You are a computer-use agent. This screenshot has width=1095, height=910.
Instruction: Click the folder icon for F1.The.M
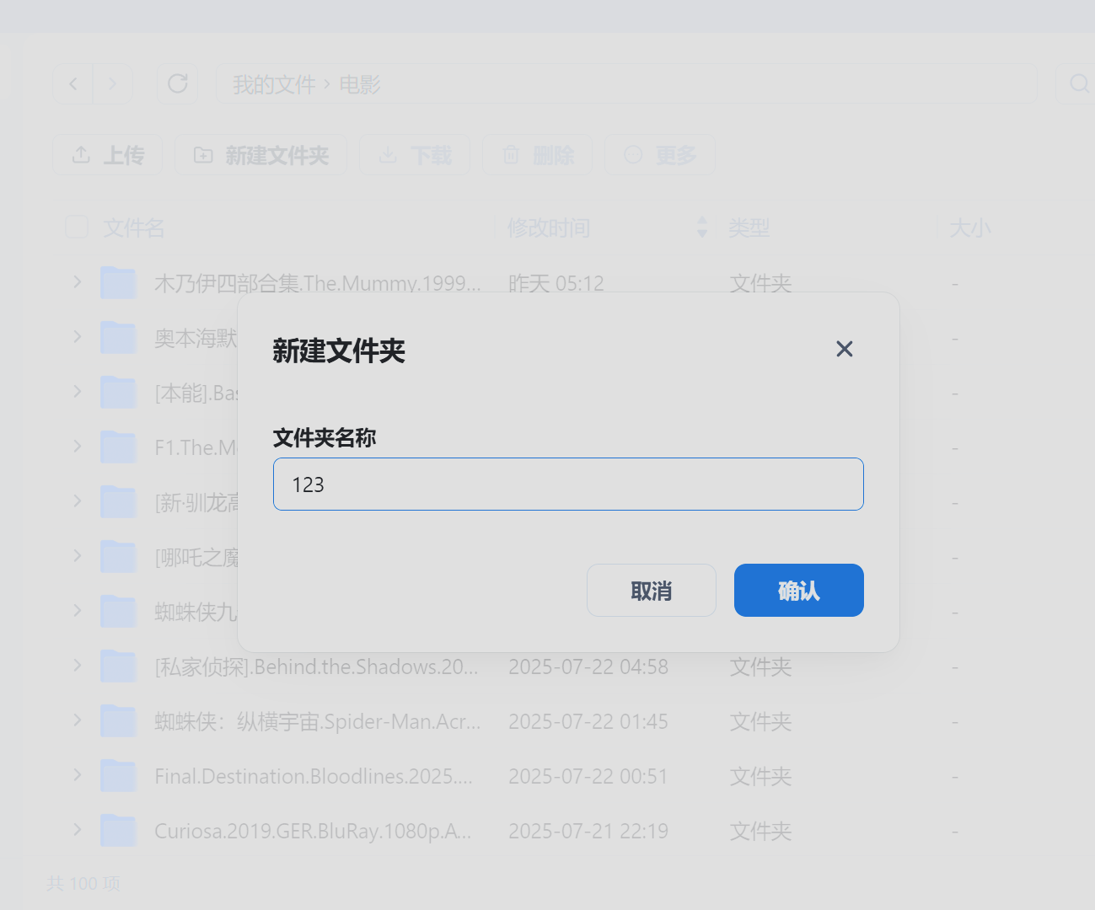coord(118,447)
